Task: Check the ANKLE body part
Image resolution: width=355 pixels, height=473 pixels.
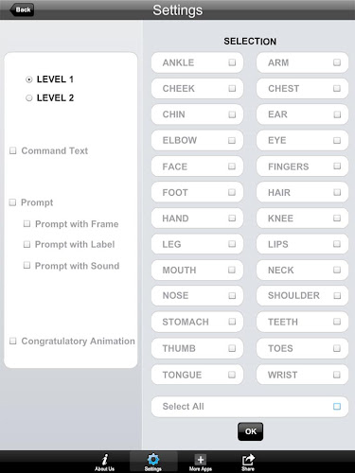Action: (232, 62)
